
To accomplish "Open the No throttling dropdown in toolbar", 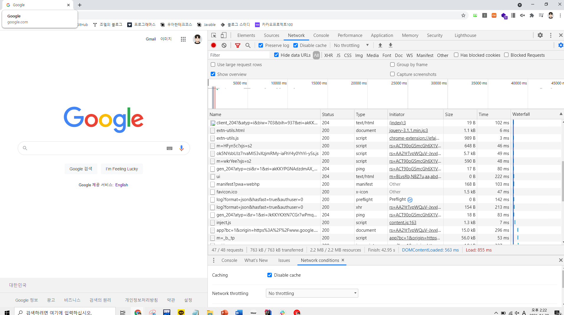I will pyautogui.click(x=351, y=45).
